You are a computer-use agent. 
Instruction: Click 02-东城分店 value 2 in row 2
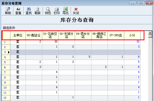pyautogui.click(x=73, y=47)
